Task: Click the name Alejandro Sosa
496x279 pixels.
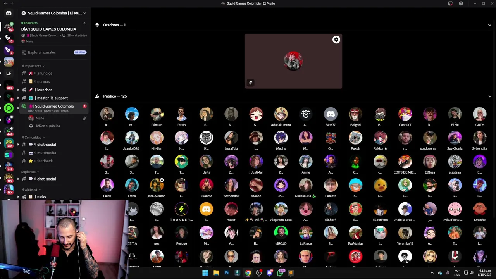Action: point(281,220)
